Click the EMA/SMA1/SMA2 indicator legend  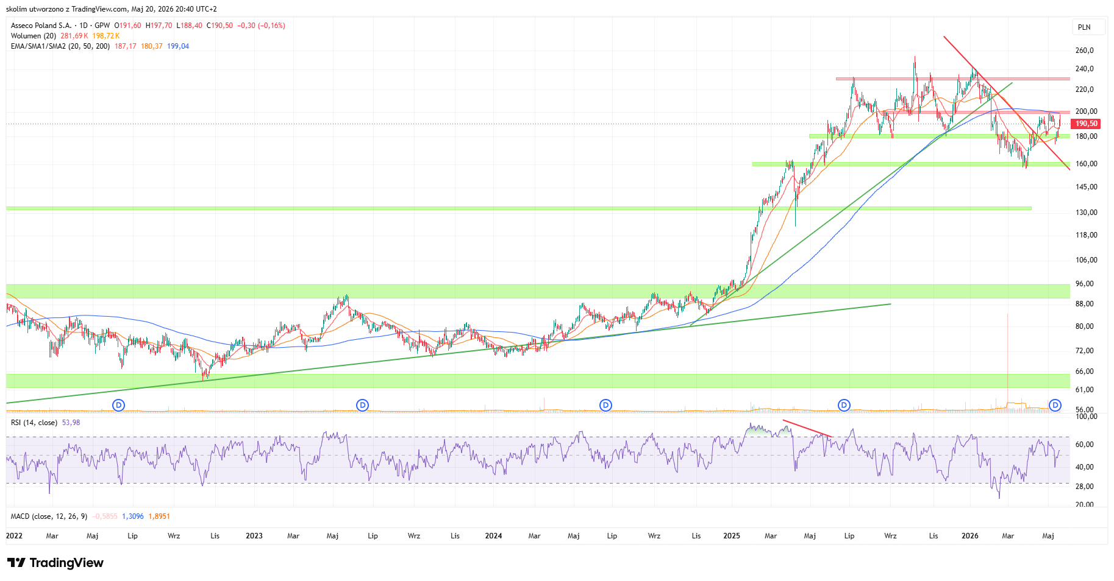[60, 46]
